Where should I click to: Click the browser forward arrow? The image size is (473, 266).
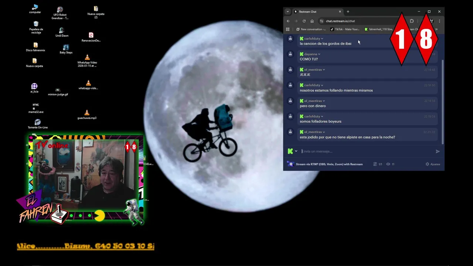[x=296, y=21]
